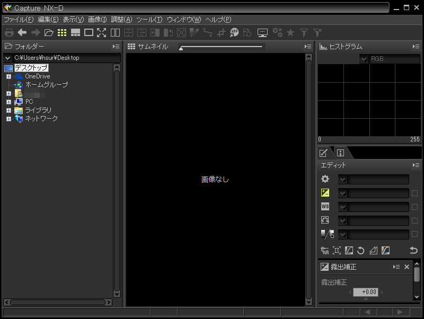Click the white balance WB icon
This screenshot has width=424, height=319.
(x=325, y=207)
